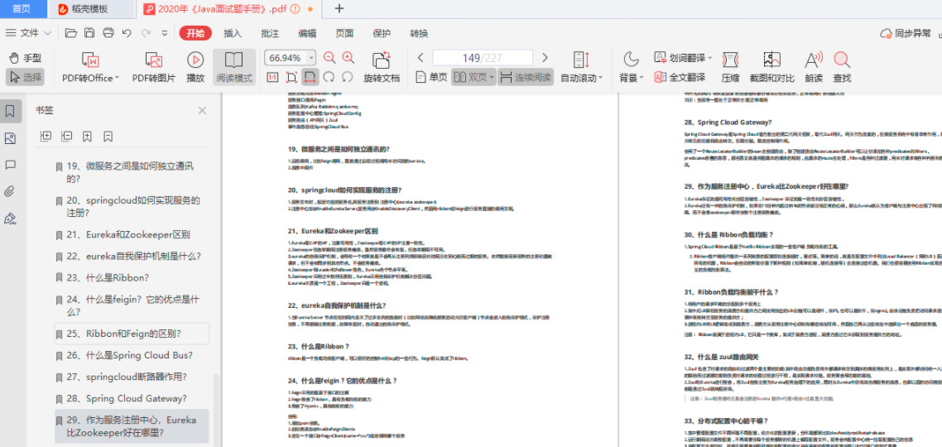Open file with the folder icon
942x447 pixels.
point(71,33)
